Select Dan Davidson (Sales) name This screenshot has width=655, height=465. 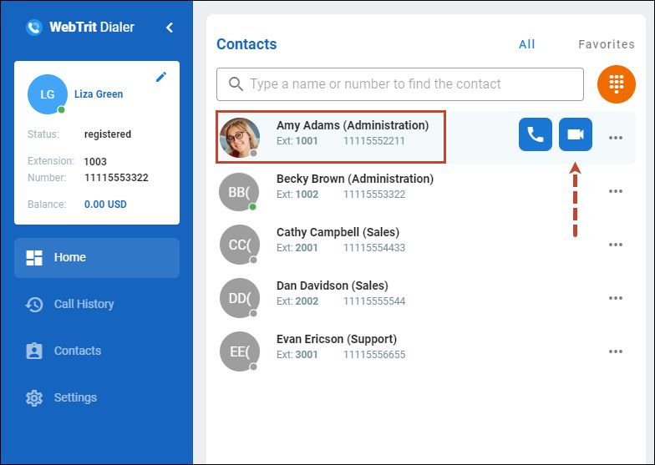pos(333,286)
